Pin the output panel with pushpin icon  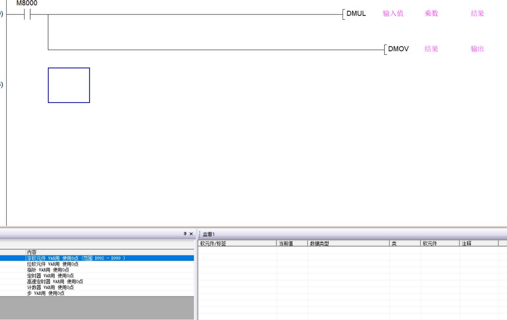185,234
